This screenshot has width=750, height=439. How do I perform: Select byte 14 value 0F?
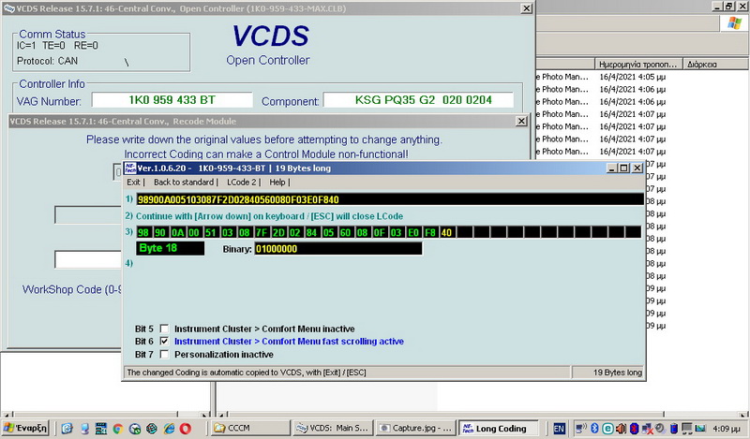coord(380,233)
